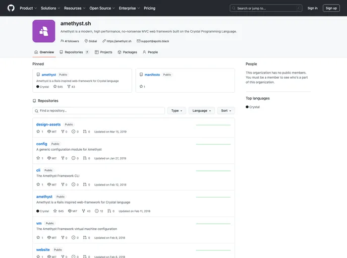The width and height of the screenshot is (347, 258).
Task: Switch to the Repositories tab
Action: (74, 52)
